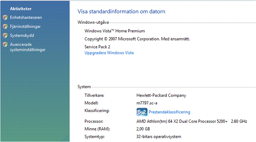Click the shield icon beside Enhetshanteraren

click(x=5, y=17)
